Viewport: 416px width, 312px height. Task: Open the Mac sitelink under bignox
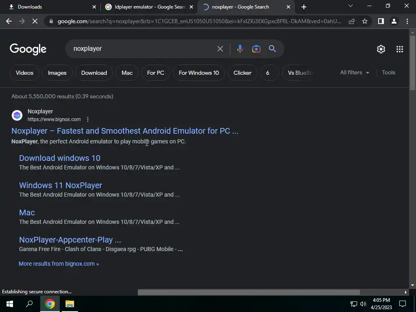click(x=27, y=212)
